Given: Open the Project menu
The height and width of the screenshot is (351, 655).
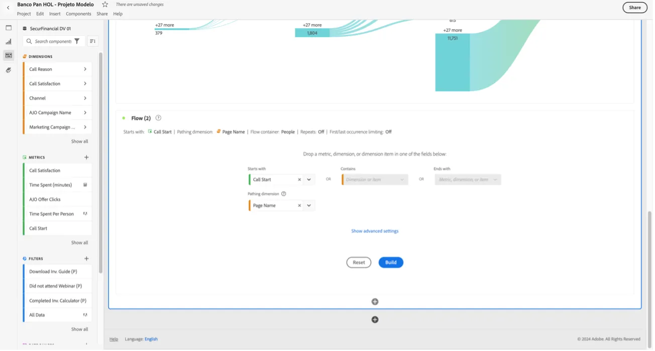Looking at the screenshot, I should coord(24,14).
